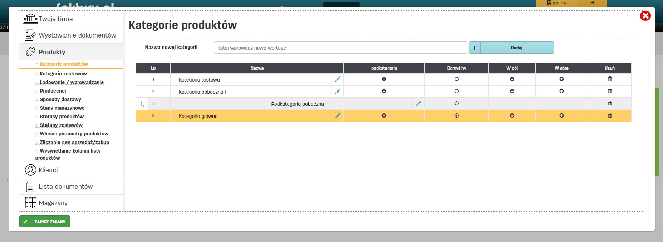Select Kategoria główna default radio
The image size is (663, 242).
click(457, 115)
